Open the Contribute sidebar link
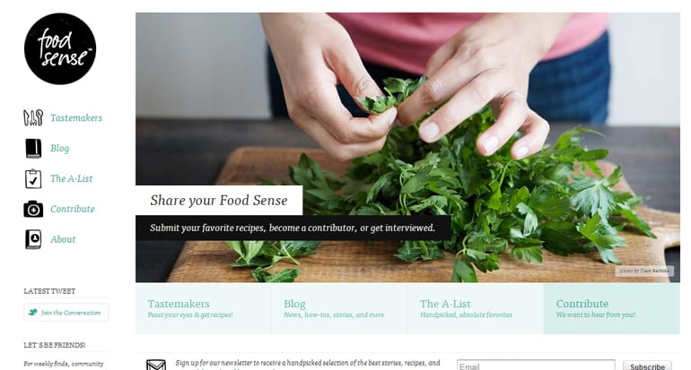This screenshot has height=370, width=691. click(73, 209)
